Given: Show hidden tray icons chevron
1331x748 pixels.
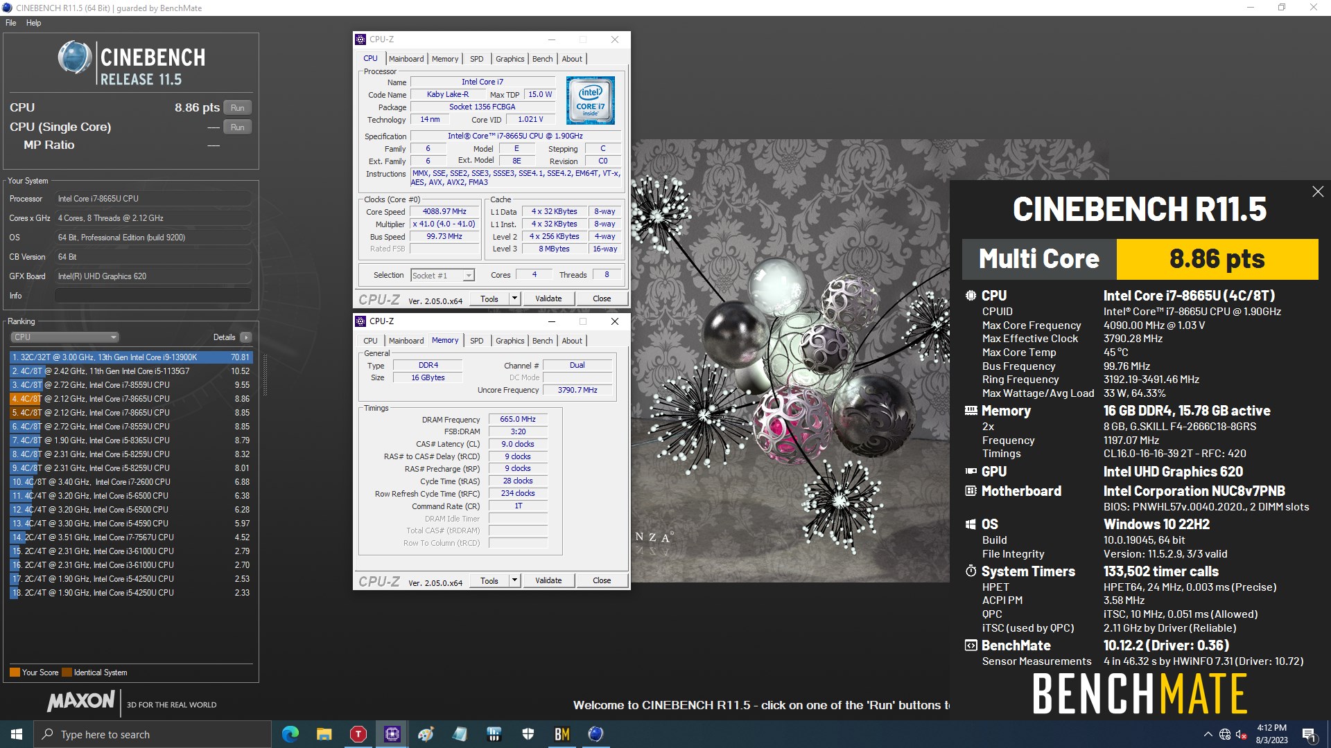Looking at the screenshot, I should [1208, 734].
